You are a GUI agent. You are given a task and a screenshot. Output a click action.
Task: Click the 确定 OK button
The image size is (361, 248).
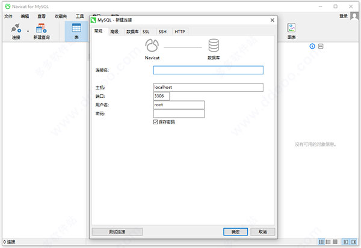pos(235,232)
